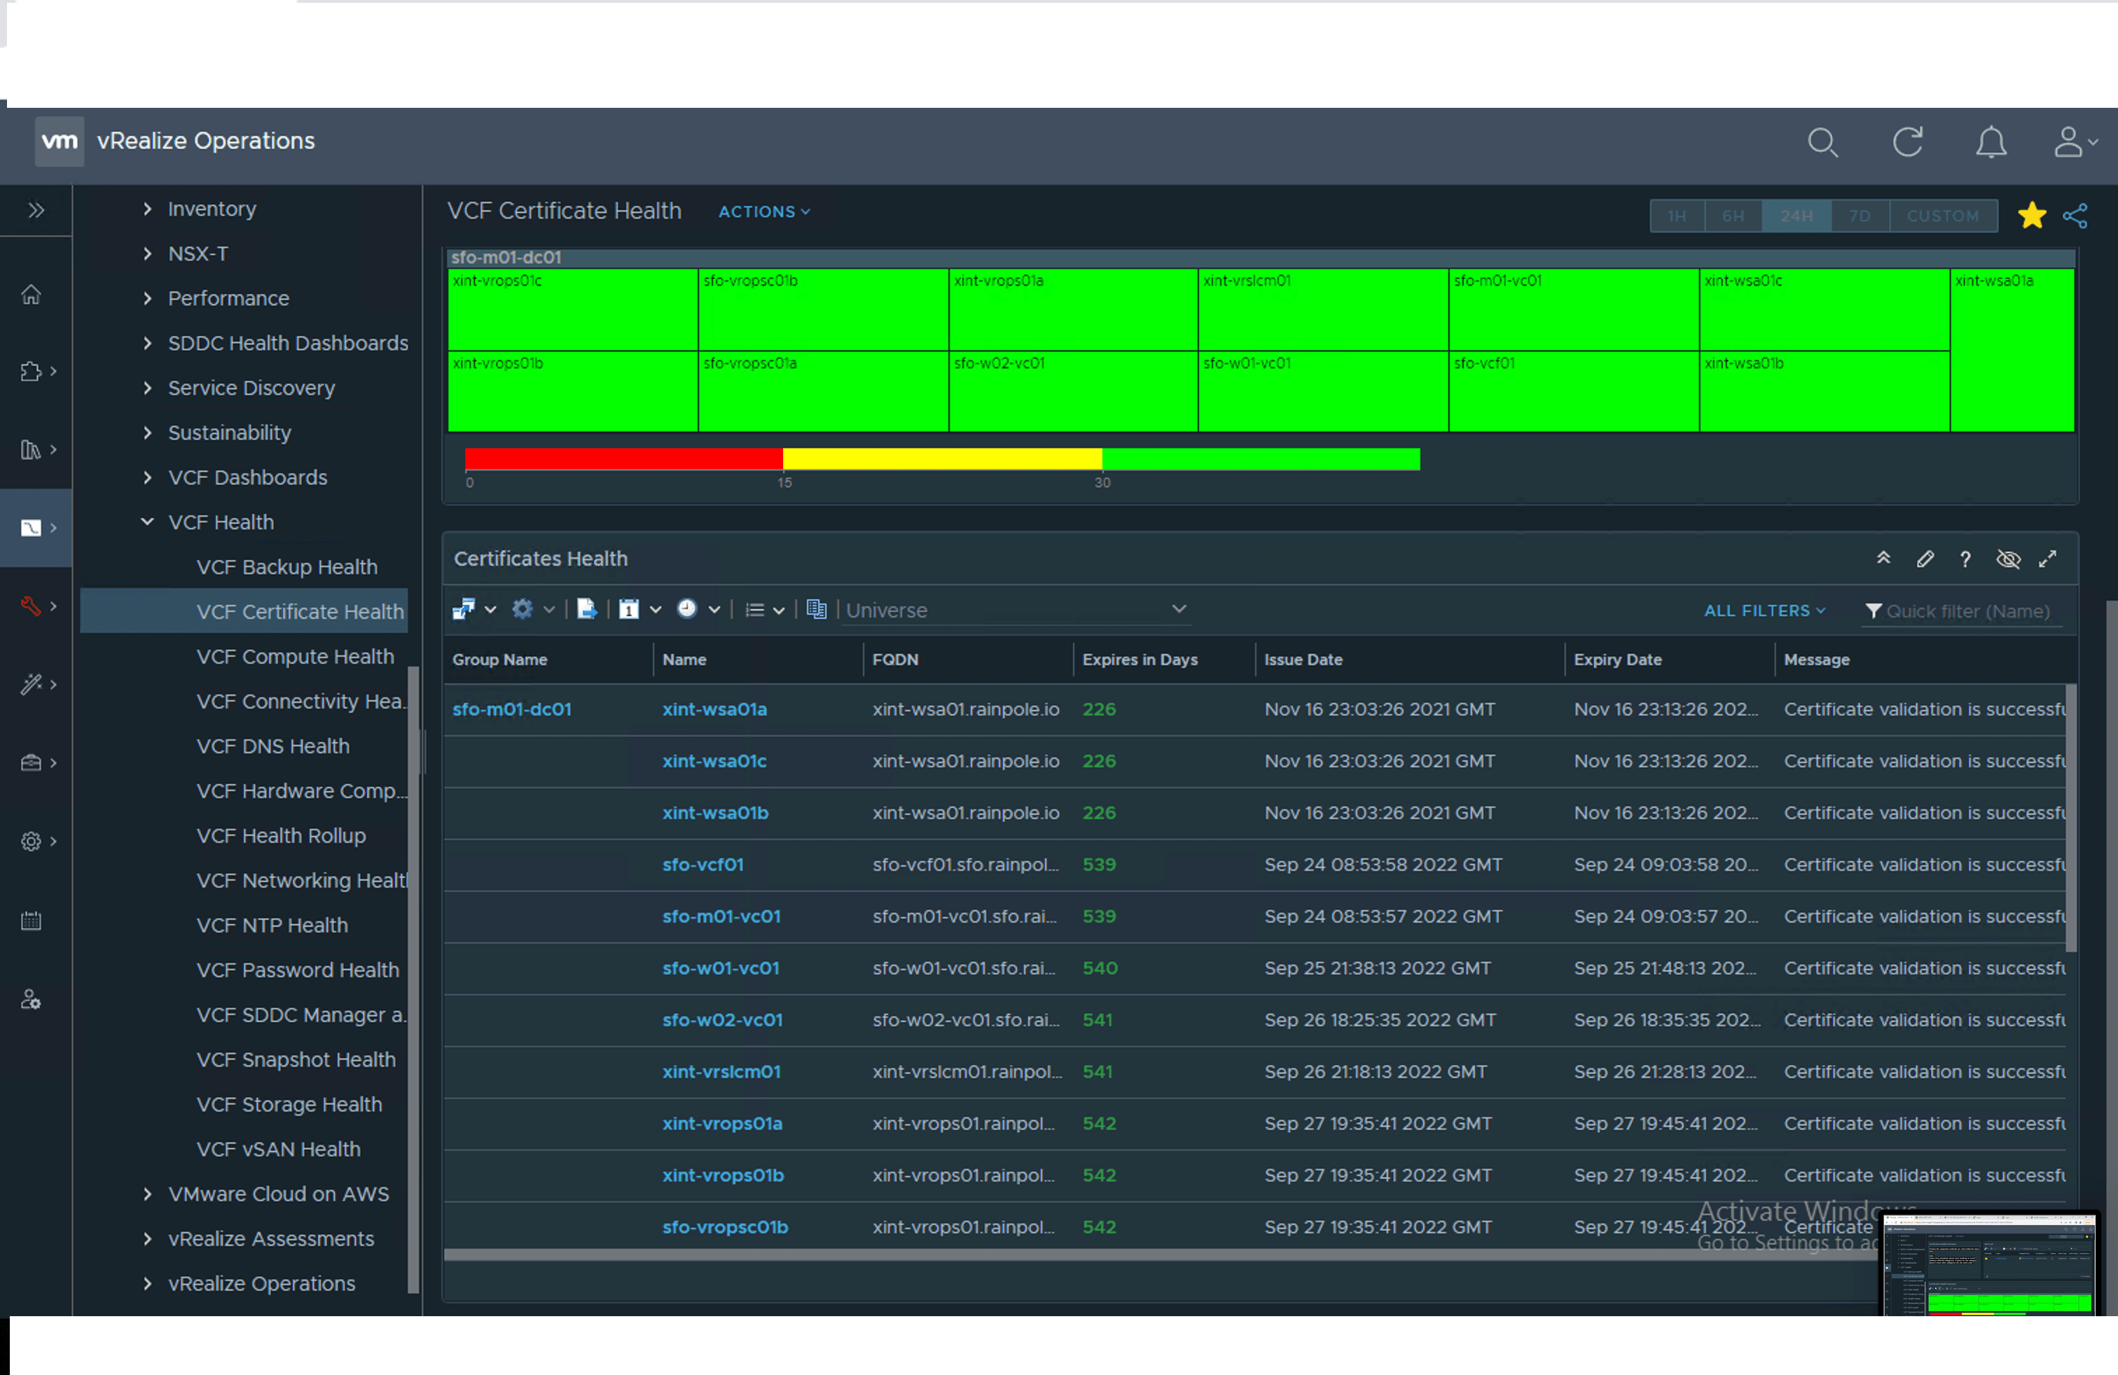Collapse the Certificates Health widget header

pos(1884,559)
